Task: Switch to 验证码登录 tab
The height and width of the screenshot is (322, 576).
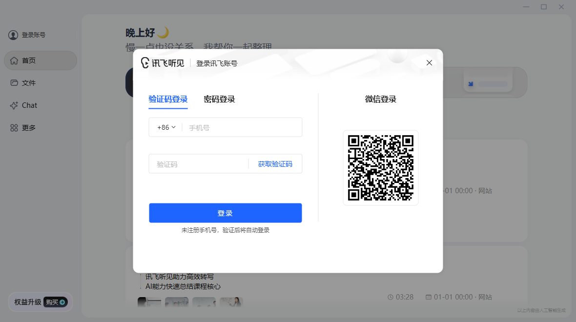Action: point(168,99)
